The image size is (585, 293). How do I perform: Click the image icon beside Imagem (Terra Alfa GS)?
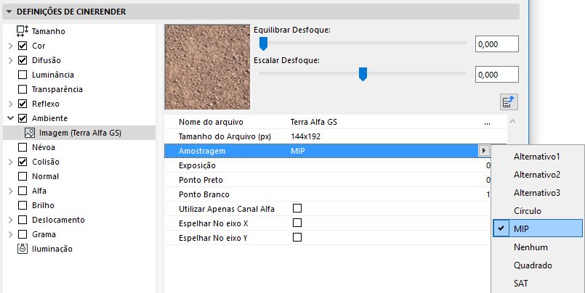point(30,133)
